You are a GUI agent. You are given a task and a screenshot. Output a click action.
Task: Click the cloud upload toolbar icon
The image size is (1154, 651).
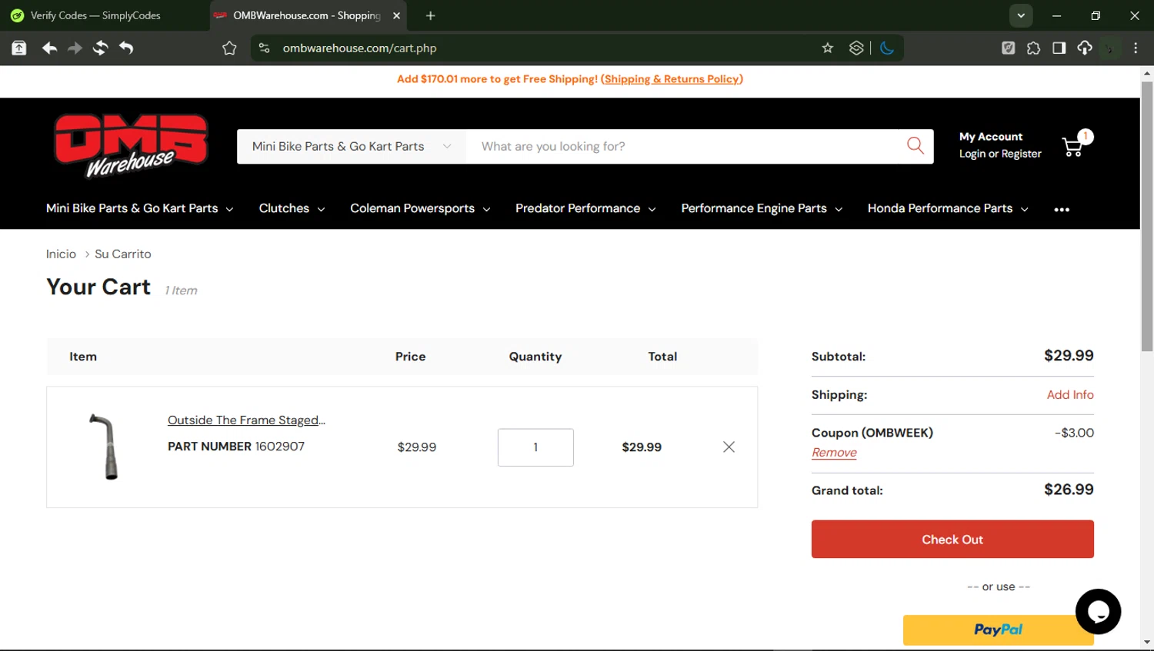[x=1085, y=48]
